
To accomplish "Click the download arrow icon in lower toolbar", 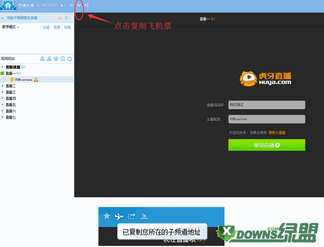I will (144, 216).
